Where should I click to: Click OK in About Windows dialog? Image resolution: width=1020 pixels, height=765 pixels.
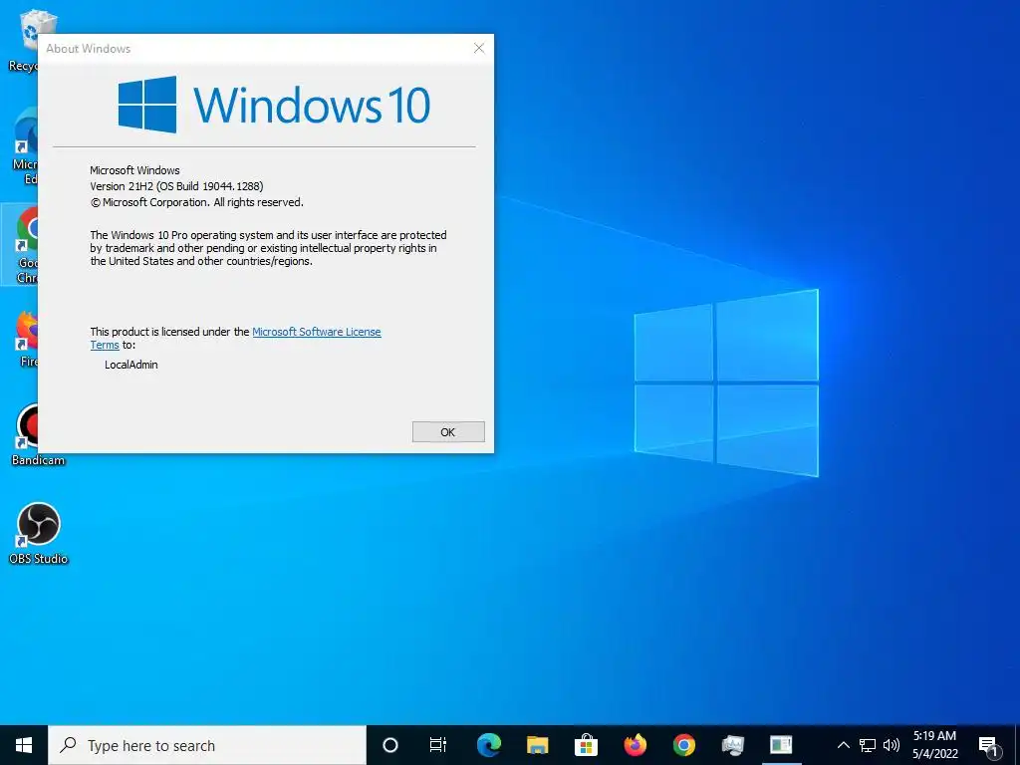[x=448, y=432]
